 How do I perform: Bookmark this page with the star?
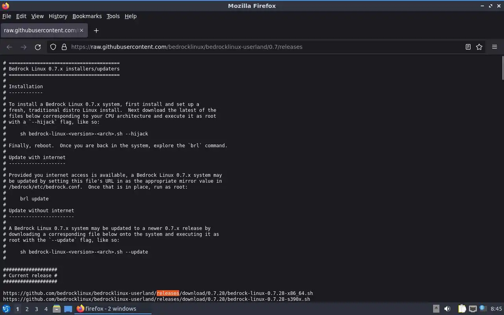(x=479, y=47)
